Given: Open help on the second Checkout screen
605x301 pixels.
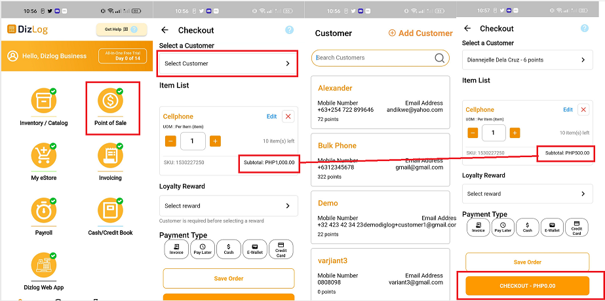Looking at the screenshot, I should click(x=585, y=28).
